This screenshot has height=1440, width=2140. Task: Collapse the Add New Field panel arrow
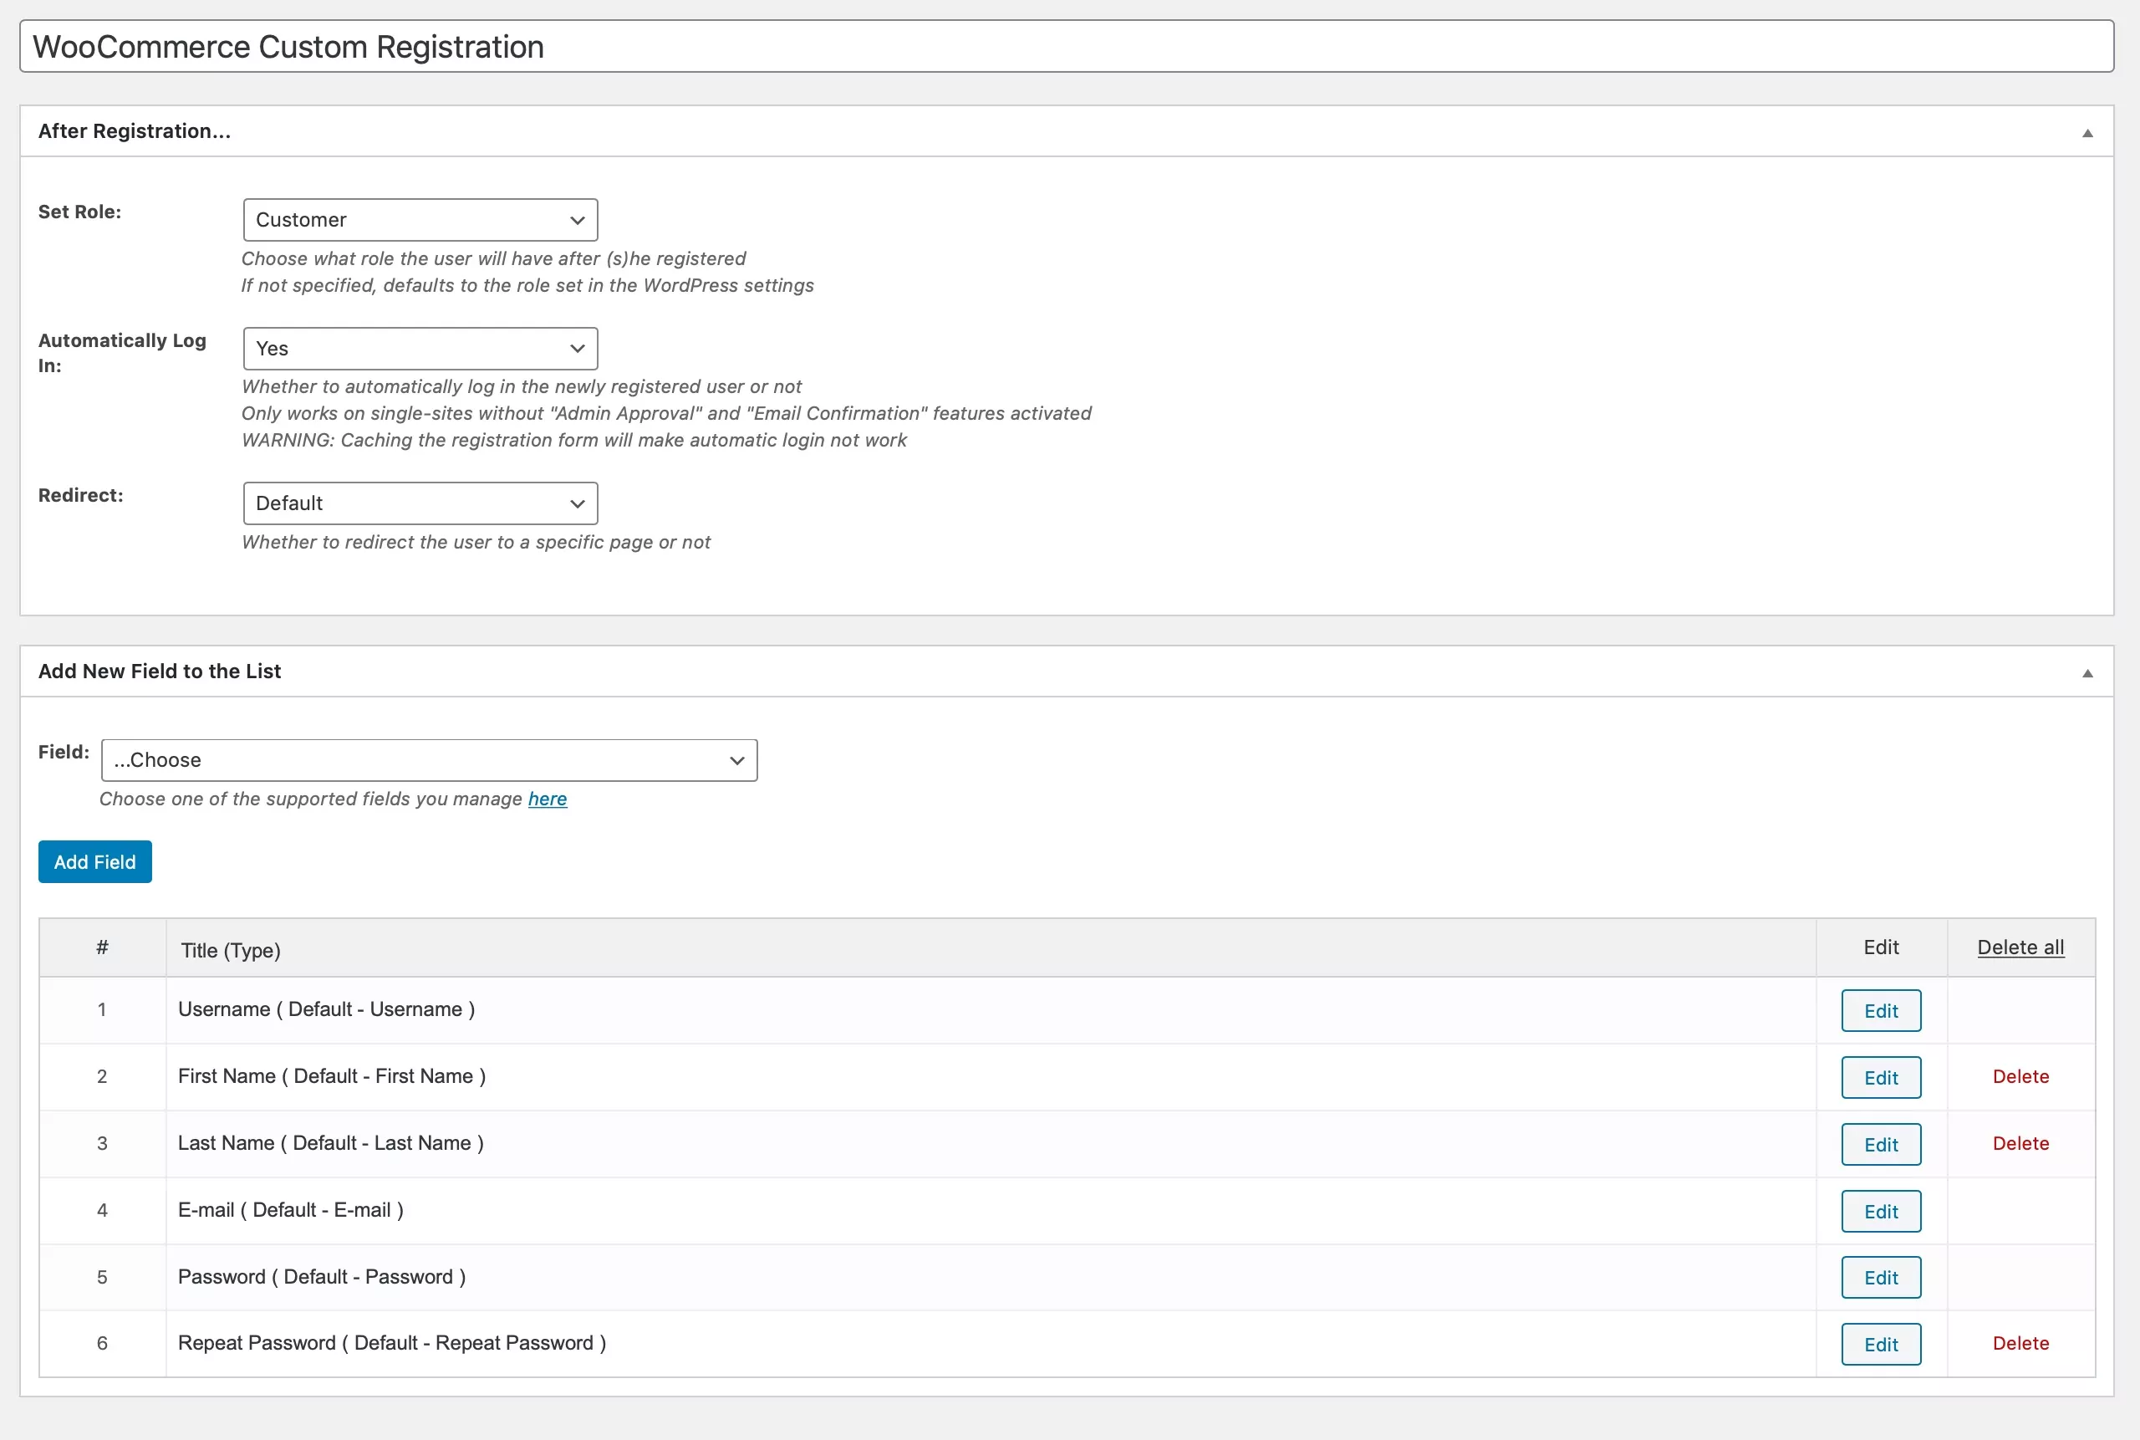(x=2086, y=672)
